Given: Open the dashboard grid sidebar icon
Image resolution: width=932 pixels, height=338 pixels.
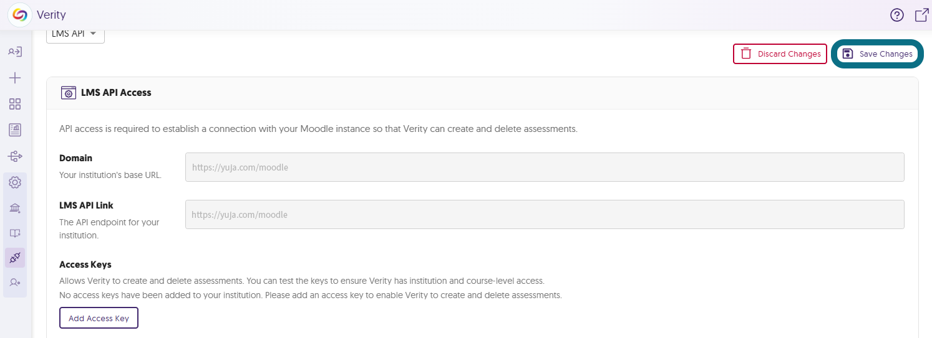Looking at the screenshot, I should point(15,104).
